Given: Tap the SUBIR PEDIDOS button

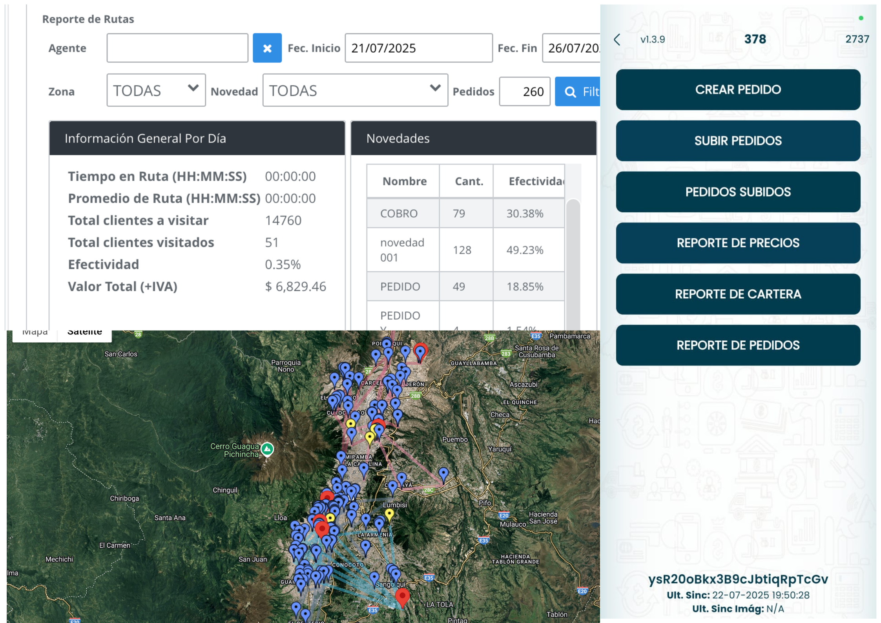Looking at the screenshot, I should tap(737, 141).
